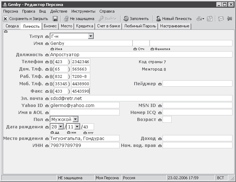The width and height of the screenshot is (236, 182).
Task: Open the Инструменты menu
Action: click(83, 11)
